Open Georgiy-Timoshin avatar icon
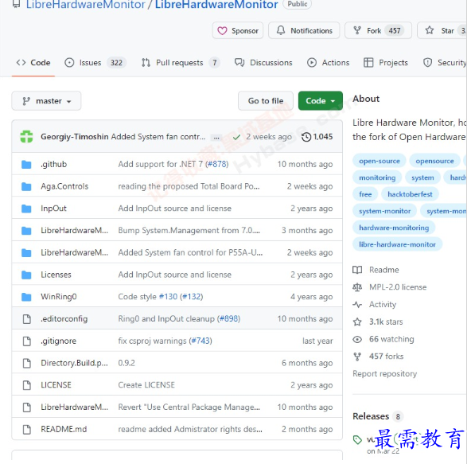Viewport: 471px width, 464px height. (26, 137)
